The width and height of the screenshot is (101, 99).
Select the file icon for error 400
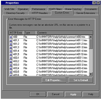coord(11,37)
